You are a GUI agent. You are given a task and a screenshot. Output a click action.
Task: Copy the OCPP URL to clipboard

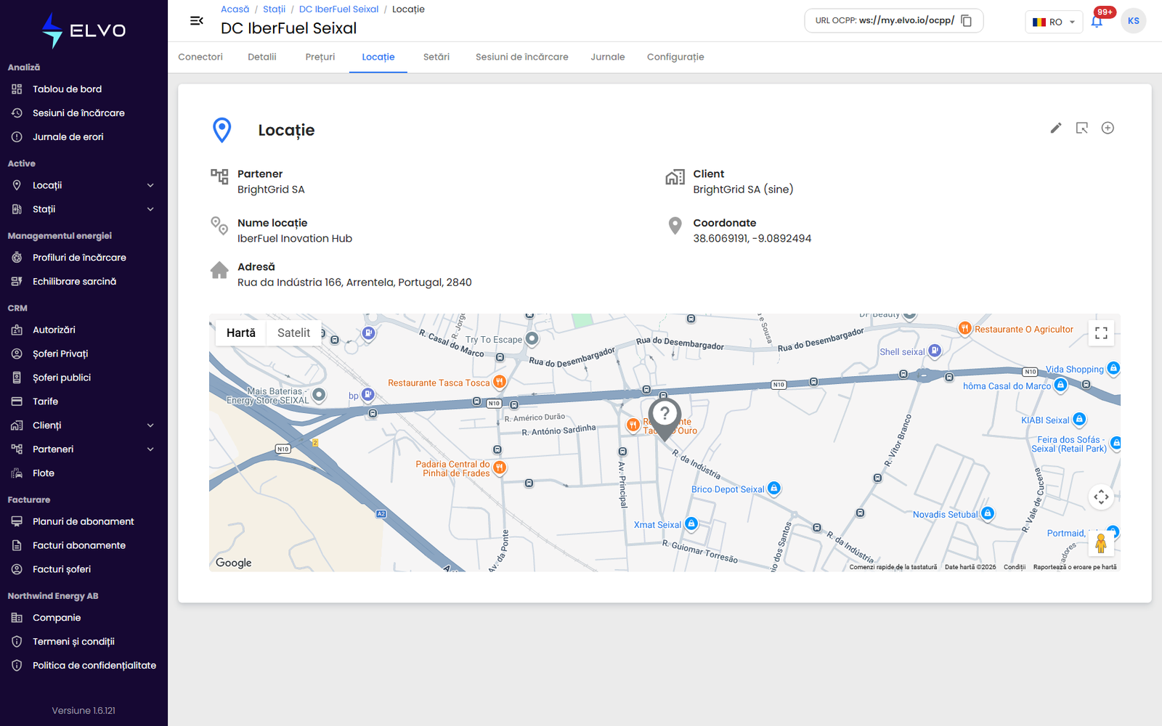coord(966,20)
